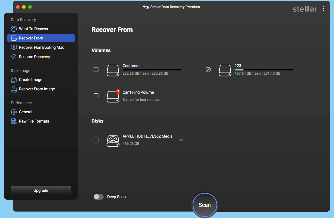Check the Can't Find Volume checkbox

(96, 96)
